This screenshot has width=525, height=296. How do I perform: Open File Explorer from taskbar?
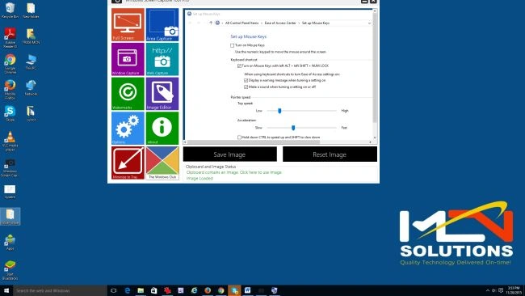[141, 290]
